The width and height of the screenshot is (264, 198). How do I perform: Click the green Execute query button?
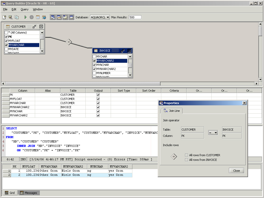click(26, 17)
